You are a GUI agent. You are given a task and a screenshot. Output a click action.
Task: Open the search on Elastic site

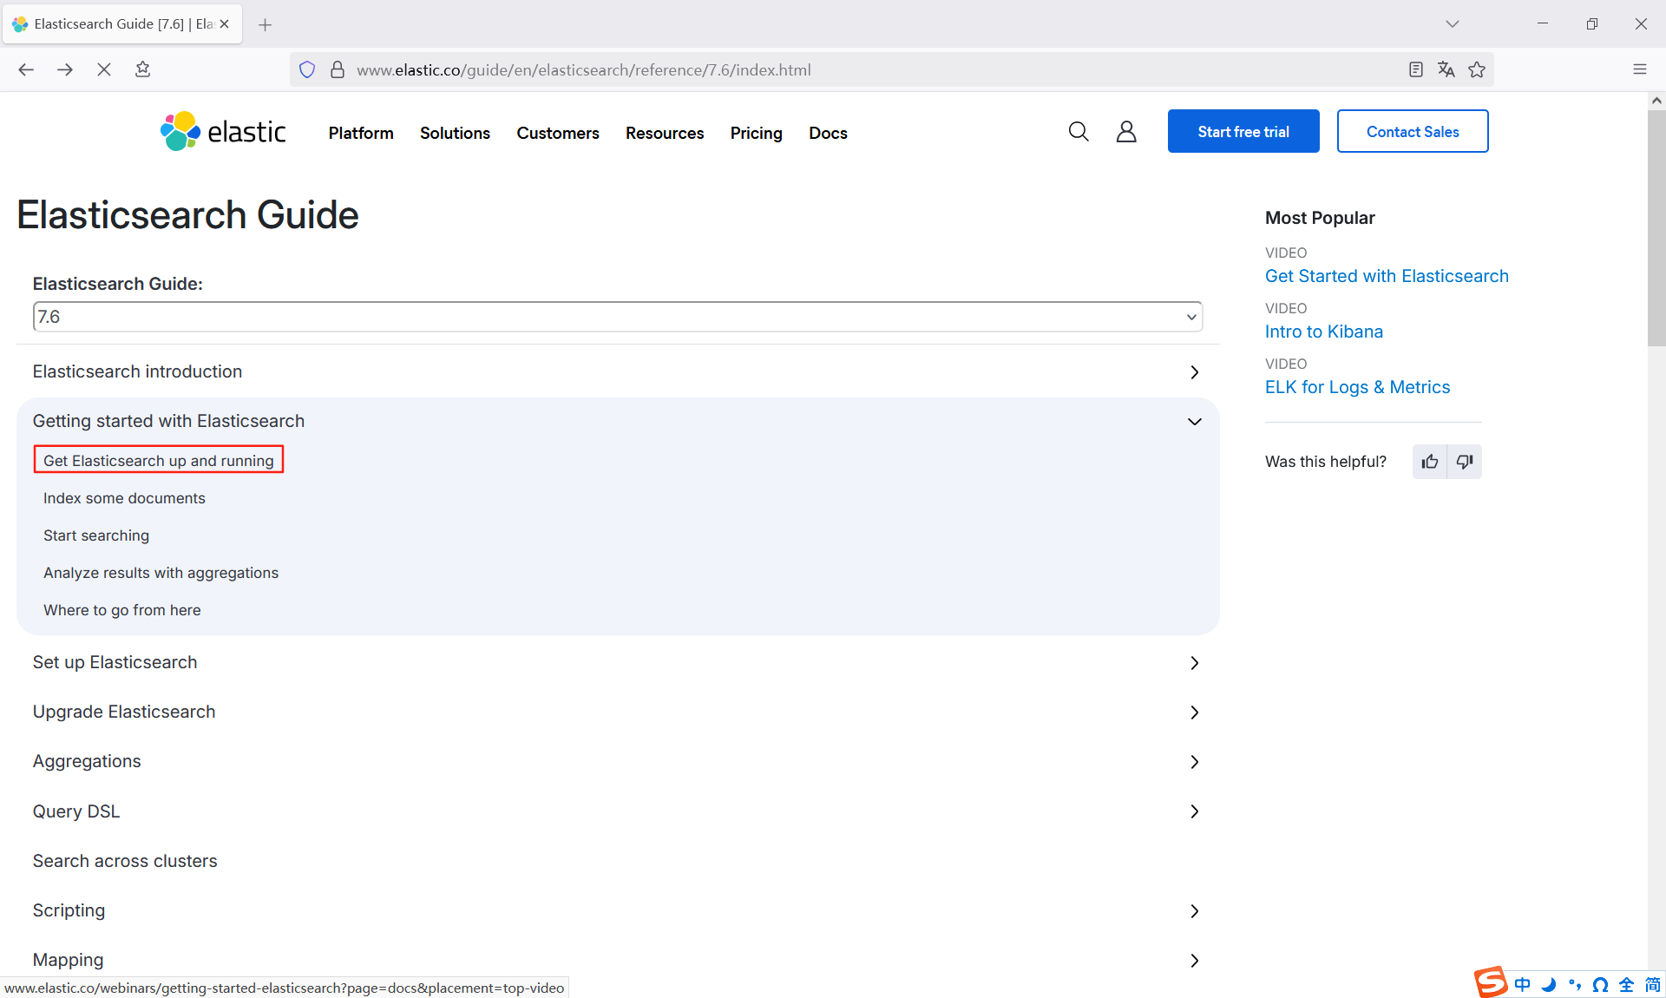coord(1078,131)
